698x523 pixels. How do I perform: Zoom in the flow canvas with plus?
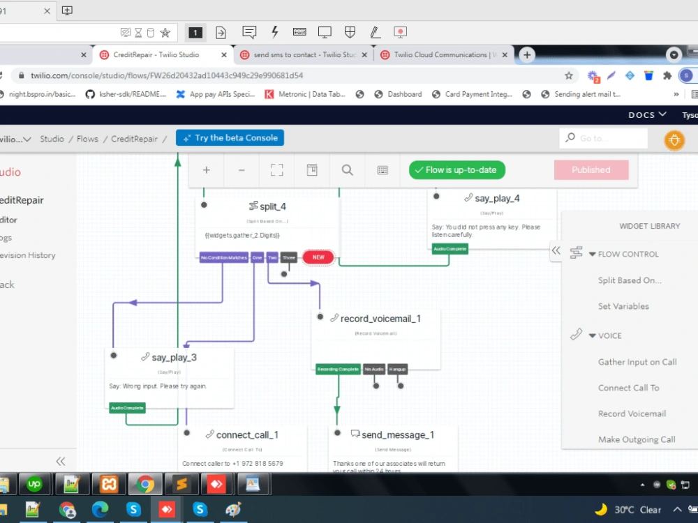tap(206, 170)
